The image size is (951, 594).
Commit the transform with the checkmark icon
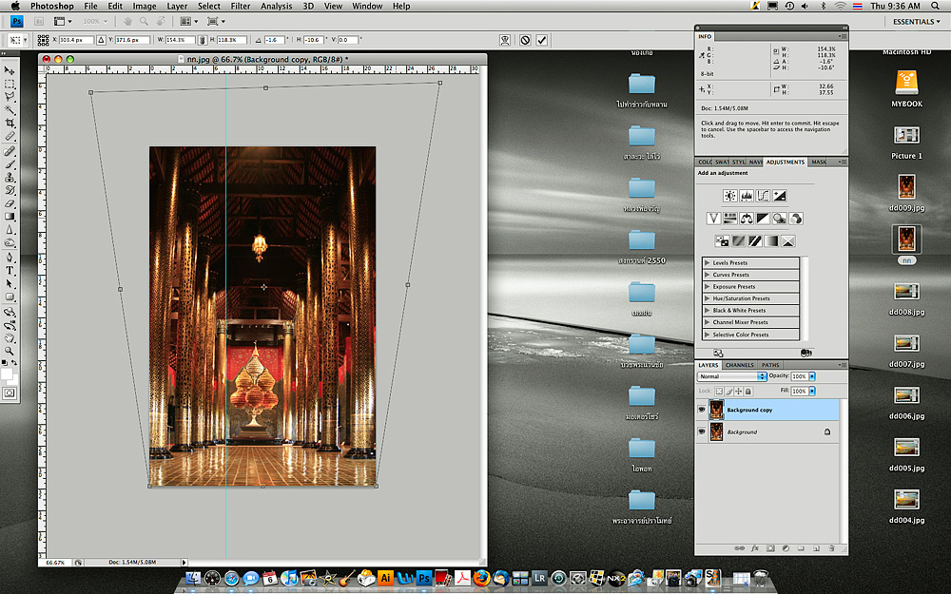(x=542, y=40)
